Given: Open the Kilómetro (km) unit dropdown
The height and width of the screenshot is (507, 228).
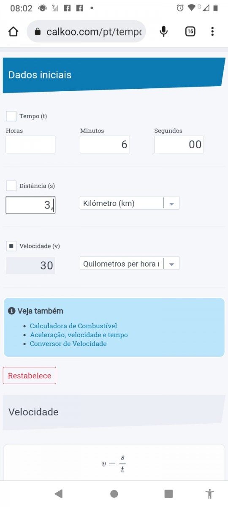Looking at the screenshot, I should click(x=130, y=203).
